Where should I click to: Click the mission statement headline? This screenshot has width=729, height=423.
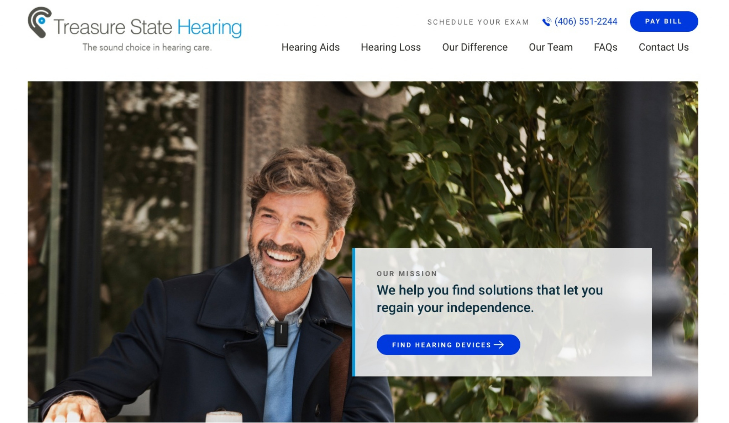[490, 299]
